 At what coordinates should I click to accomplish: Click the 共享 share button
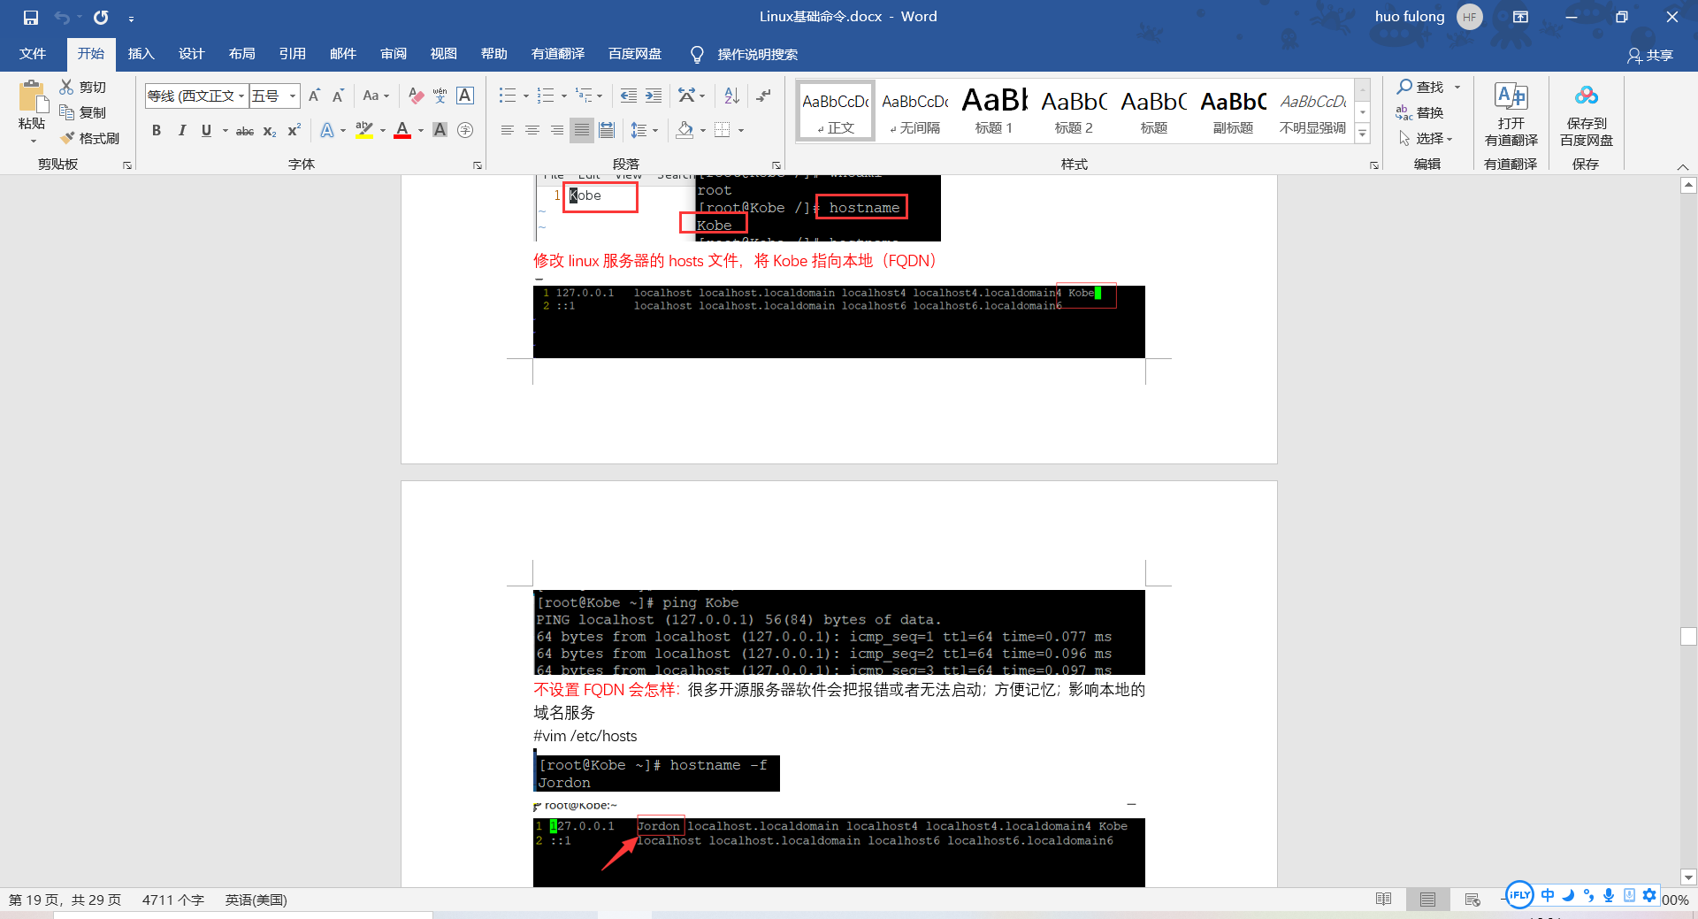pos(1650,55)
